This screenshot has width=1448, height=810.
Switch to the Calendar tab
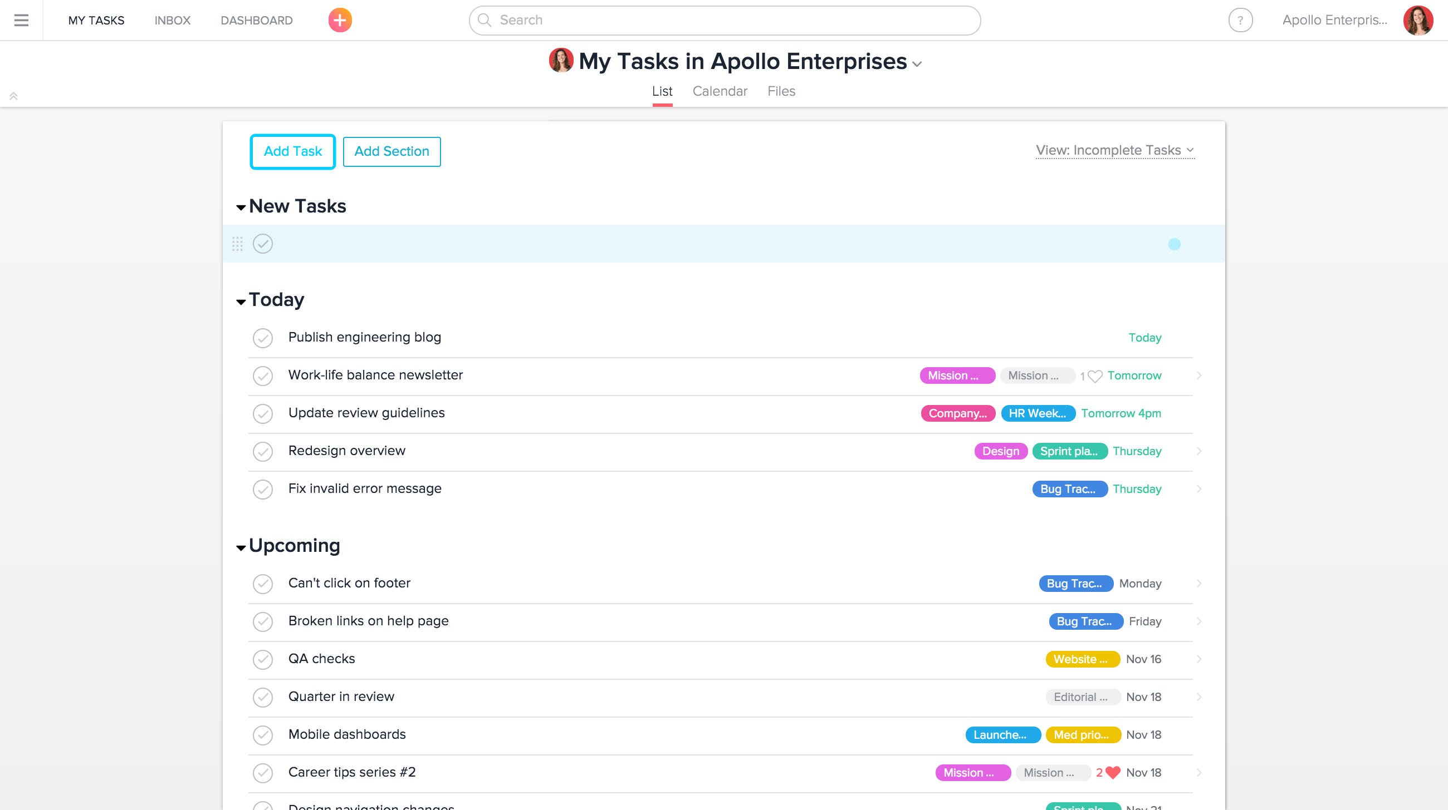coord(720,91)
